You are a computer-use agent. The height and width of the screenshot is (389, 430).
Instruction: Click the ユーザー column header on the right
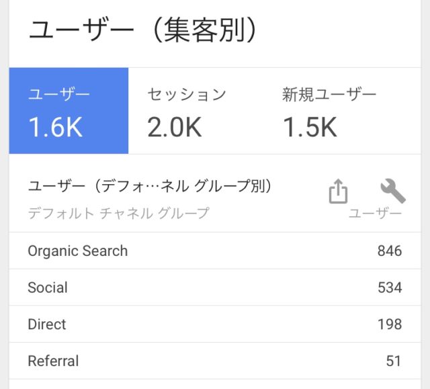pos(375,213)
